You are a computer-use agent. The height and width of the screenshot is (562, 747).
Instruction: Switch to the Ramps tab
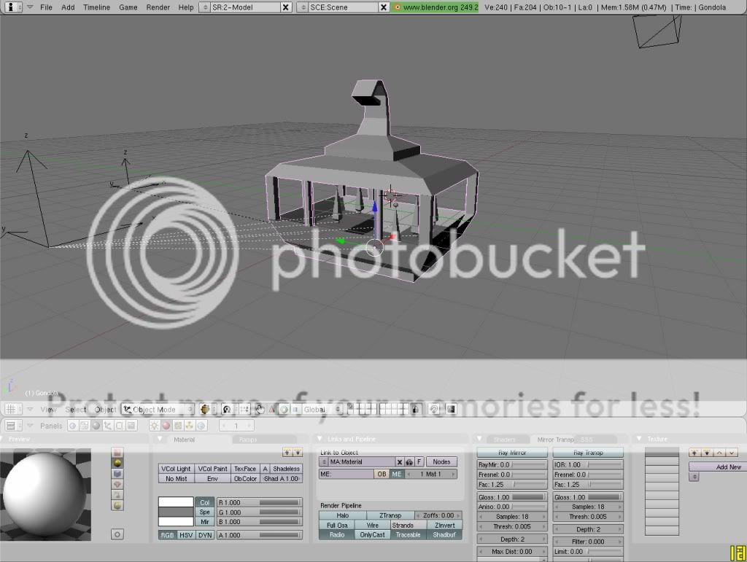coord(247,440)
